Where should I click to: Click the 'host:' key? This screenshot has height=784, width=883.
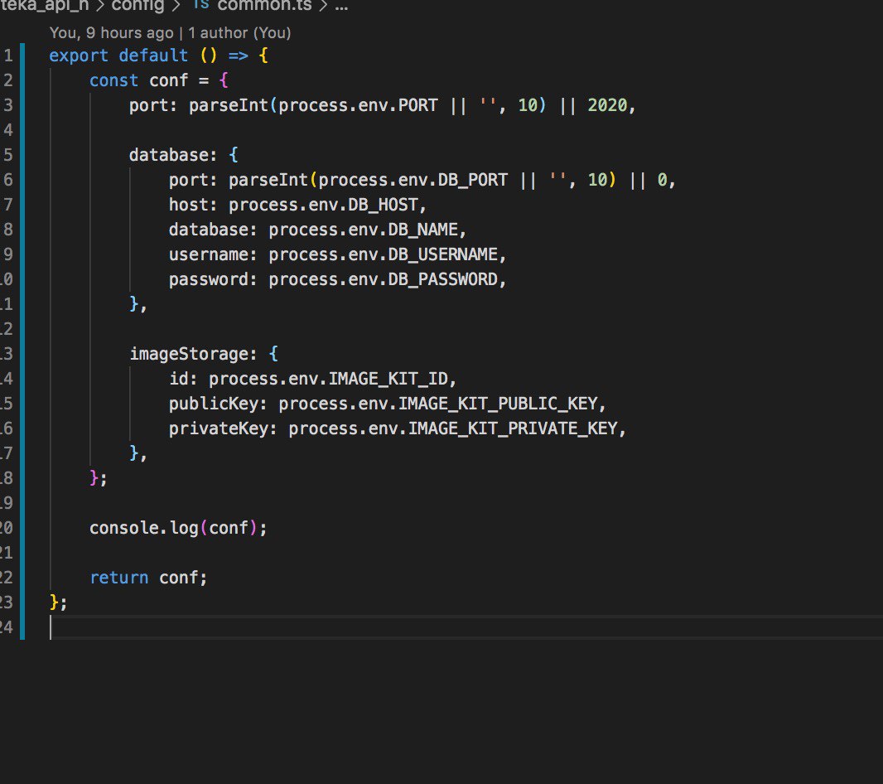(193, 205)
